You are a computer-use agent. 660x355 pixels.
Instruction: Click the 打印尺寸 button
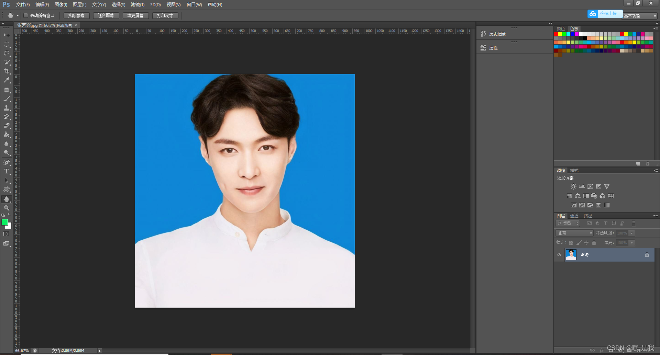click(x=165, y=15)
